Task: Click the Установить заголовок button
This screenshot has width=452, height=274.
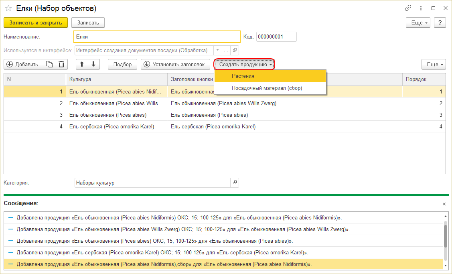Action: tap(175, 64)
